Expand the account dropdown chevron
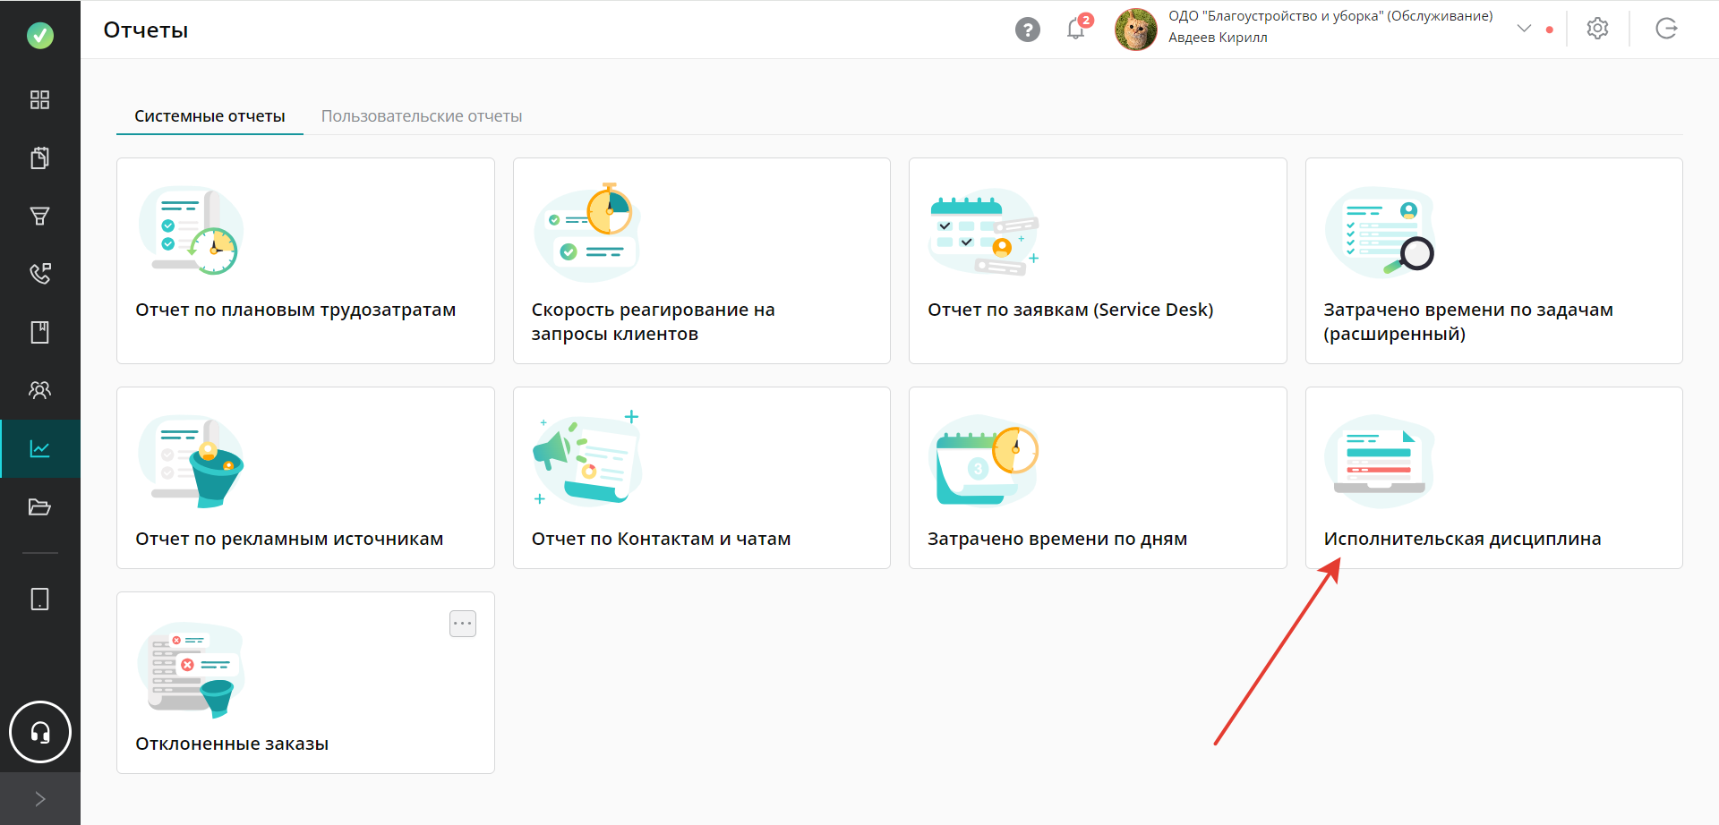Image resolution: width=1719 pixels, height=825 pixels. point(1524,29)
